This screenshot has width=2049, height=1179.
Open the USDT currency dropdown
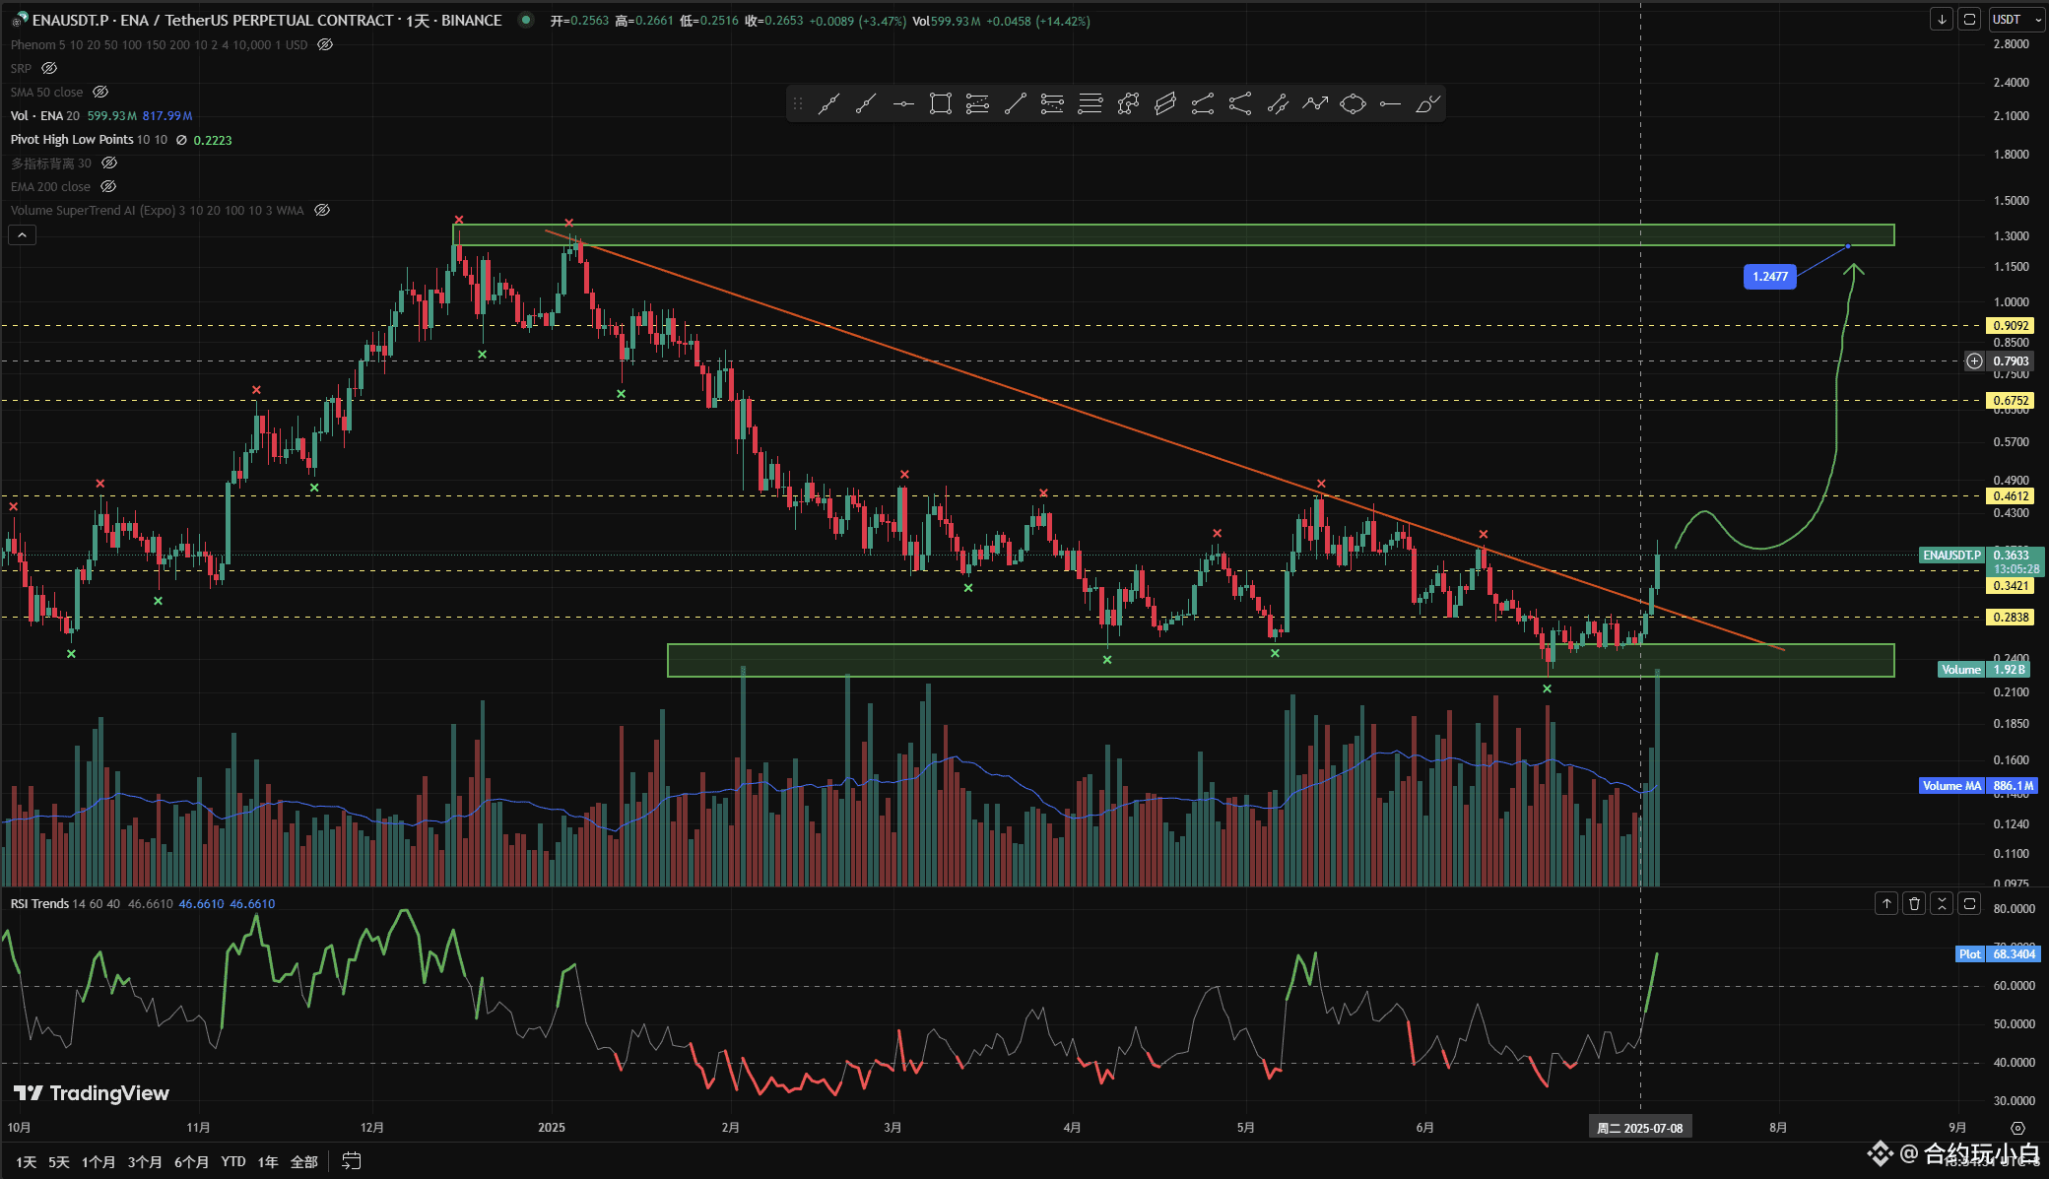coord(2016,20)
